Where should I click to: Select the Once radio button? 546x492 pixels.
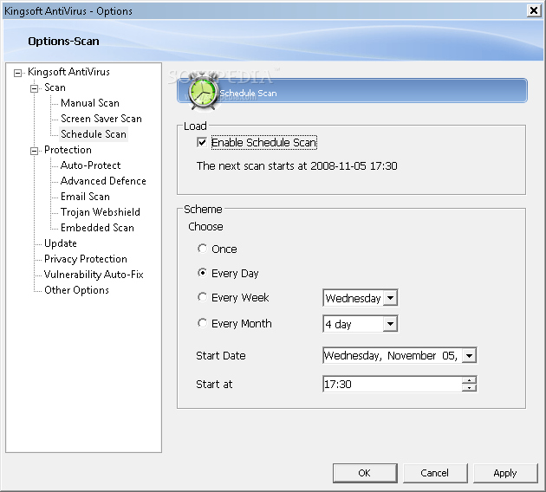click(202, 249)
